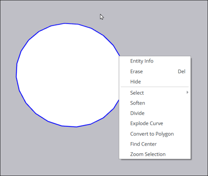Choose Erase in the context menu
208x176 pixels.
[x=155, y=72]
